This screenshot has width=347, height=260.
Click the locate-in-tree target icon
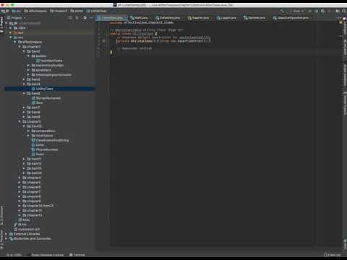tap(70, 18)
